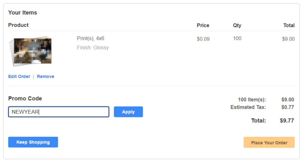
Task: Click the $9.77 grand total amount
Action: [287, 120]
